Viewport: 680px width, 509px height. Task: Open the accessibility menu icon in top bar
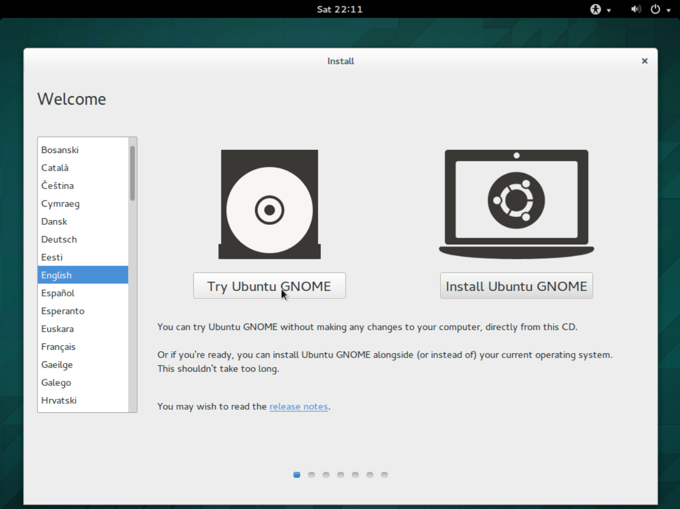[596, 9]
